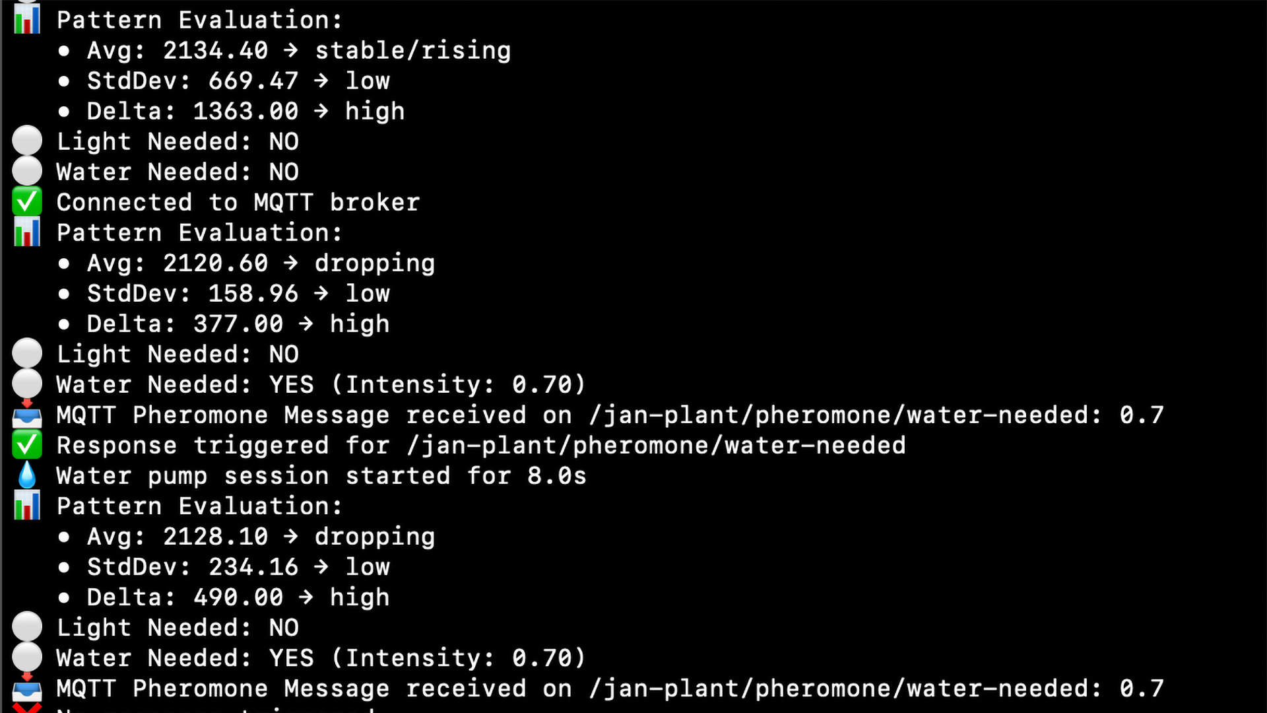Click the 'Connected to MQTT broker' text

[x=238, y=202]
